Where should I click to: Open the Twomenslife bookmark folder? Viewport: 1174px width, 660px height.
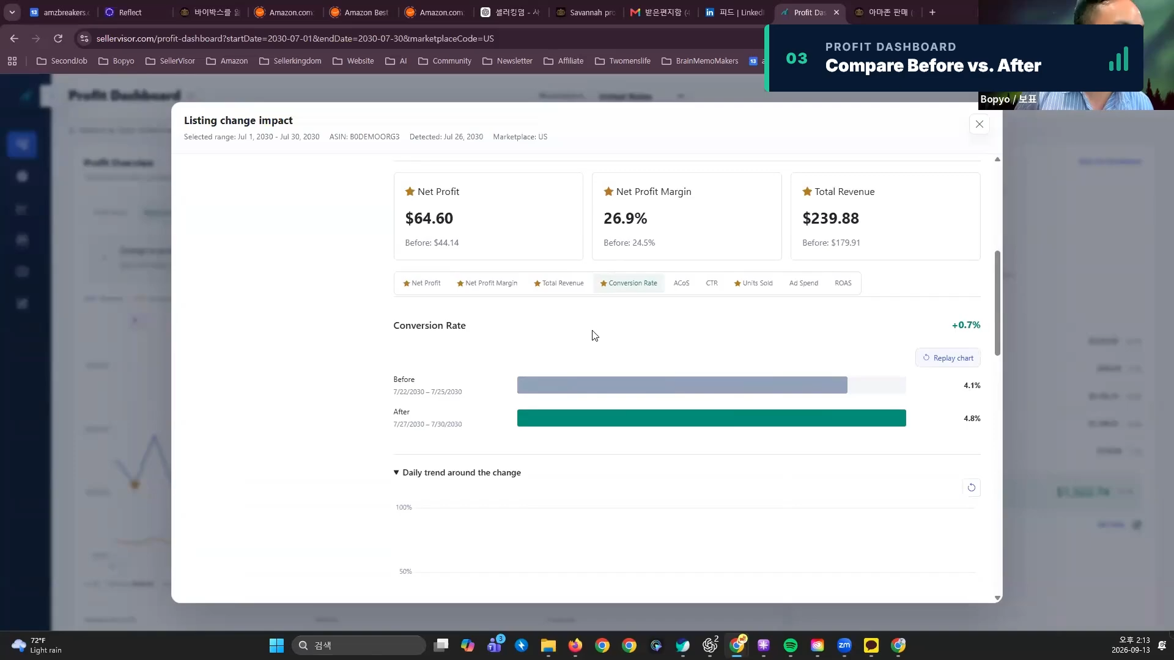point(622,61)
